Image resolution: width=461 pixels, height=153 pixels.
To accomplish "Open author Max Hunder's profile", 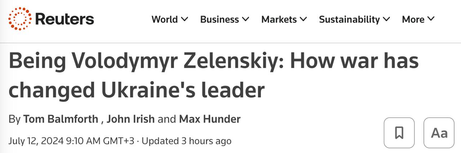I will [210, 119].
